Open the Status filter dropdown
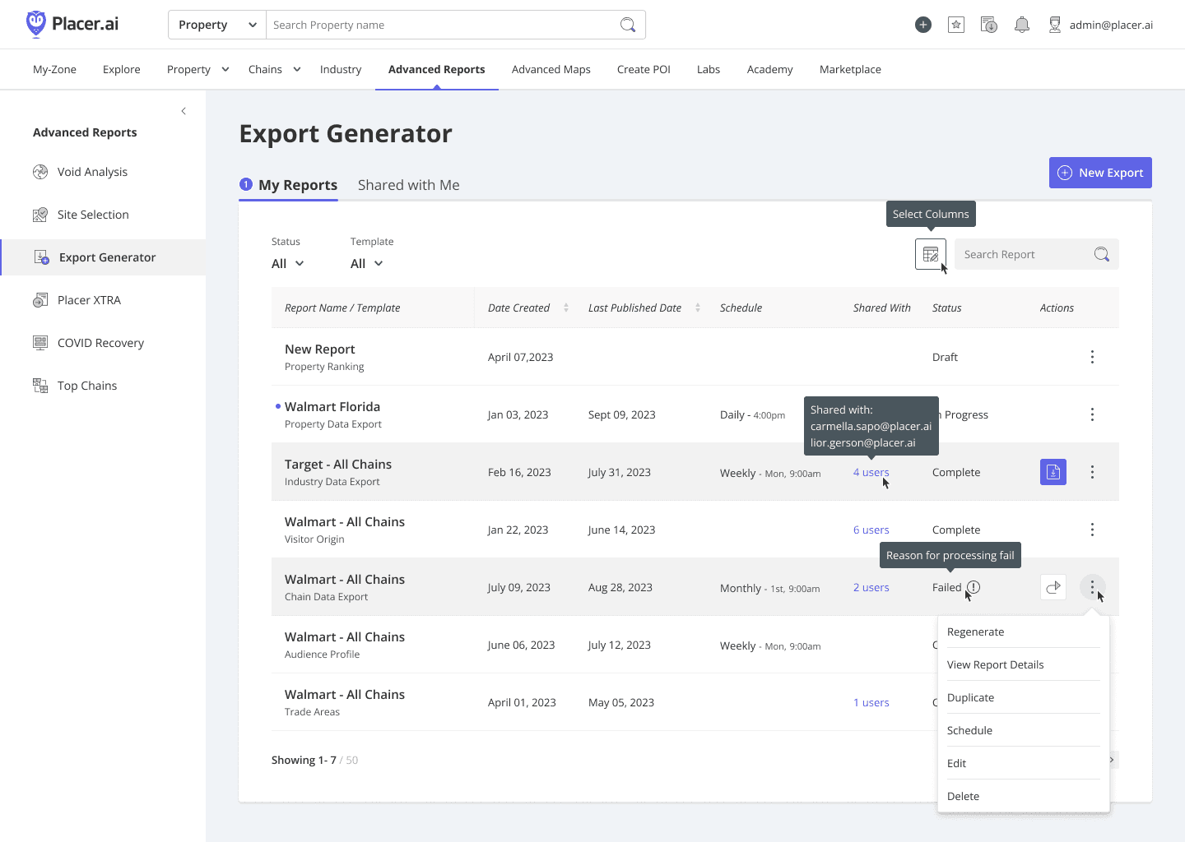 pyautogui.click(x=288, y=263)
